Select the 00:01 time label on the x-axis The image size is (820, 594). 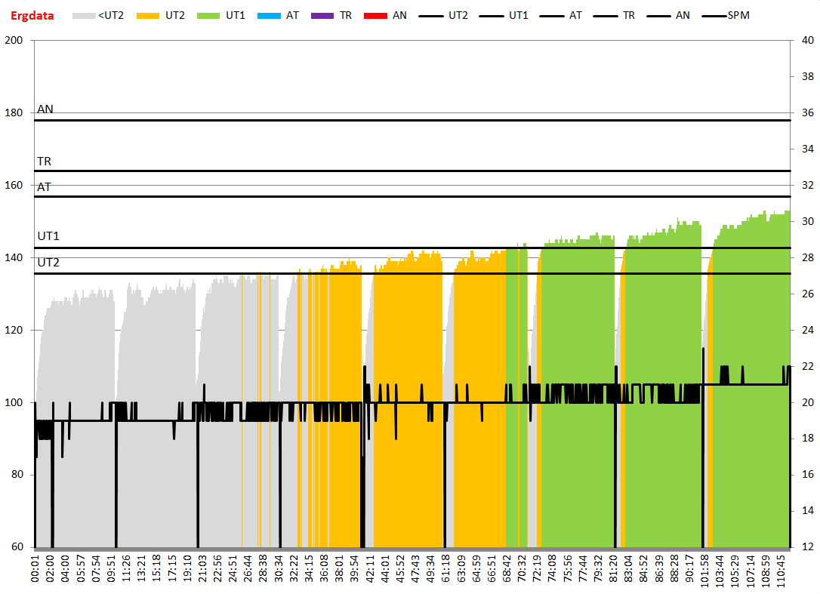[x=35, y=570]
